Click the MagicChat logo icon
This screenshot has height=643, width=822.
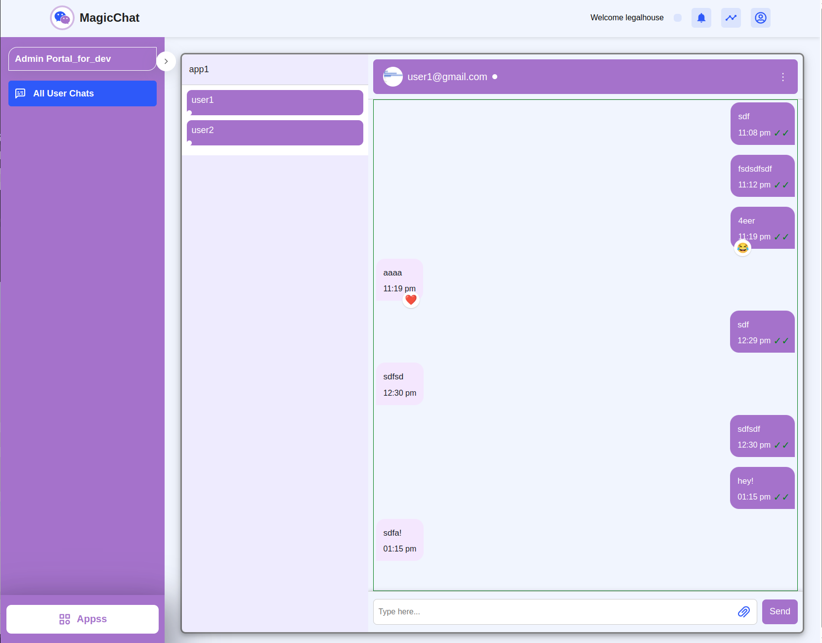pos(62,18)
